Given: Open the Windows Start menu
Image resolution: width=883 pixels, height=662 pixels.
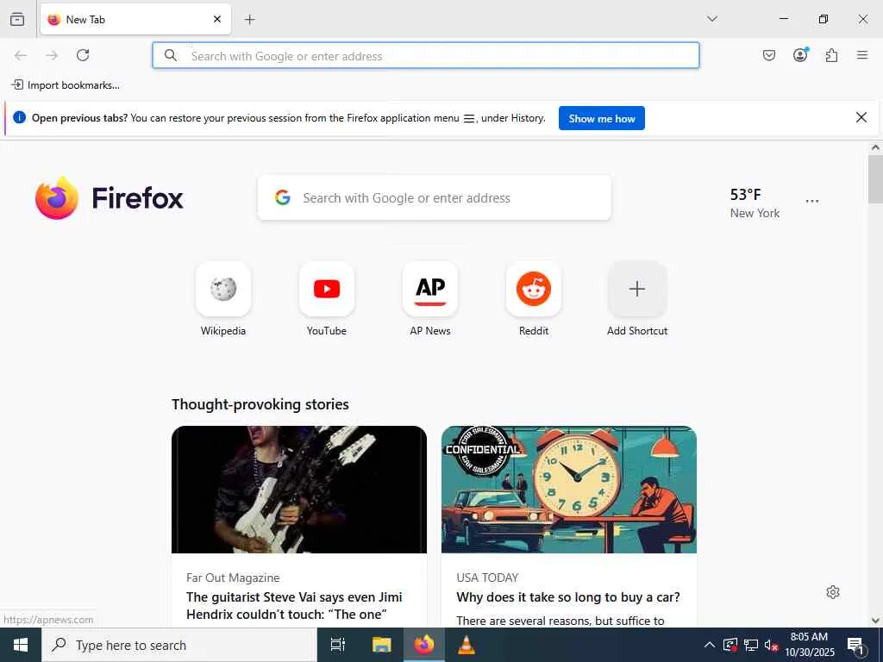Looking at the screenshot, I should pos(21,645).
